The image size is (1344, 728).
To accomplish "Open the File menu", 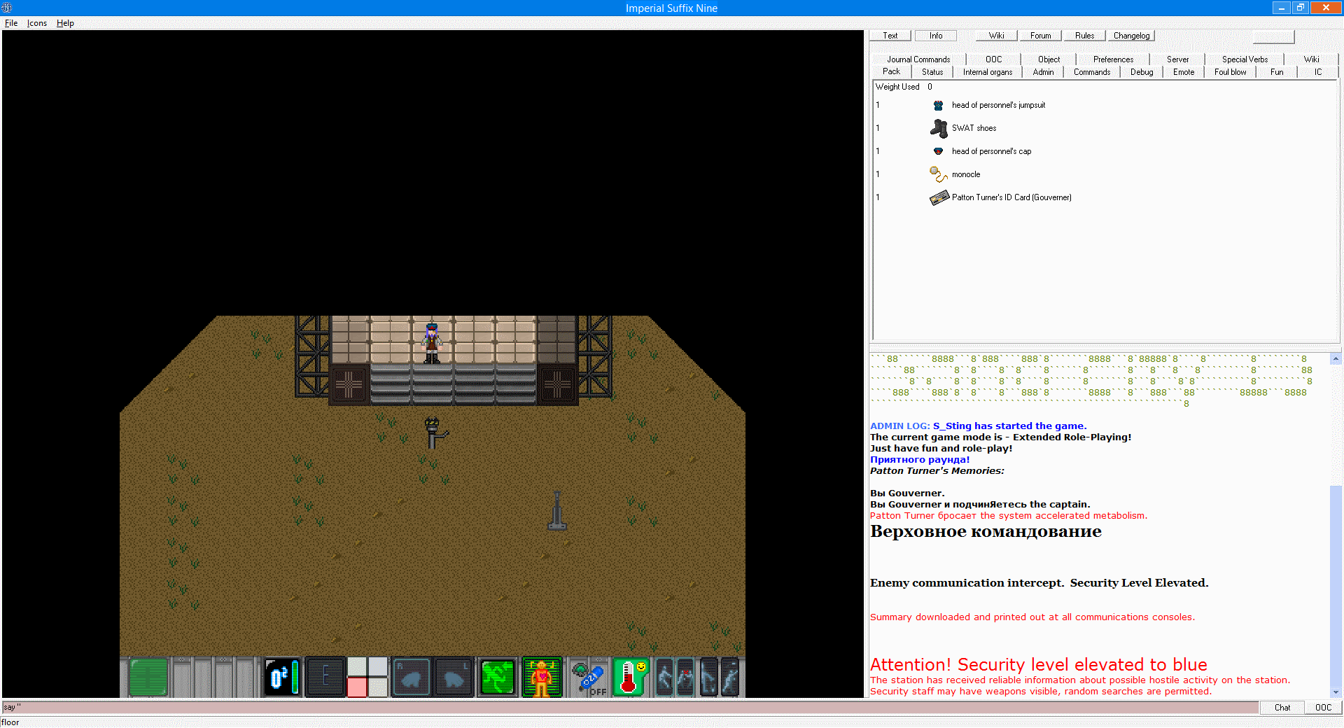I will tap(11, 23).
